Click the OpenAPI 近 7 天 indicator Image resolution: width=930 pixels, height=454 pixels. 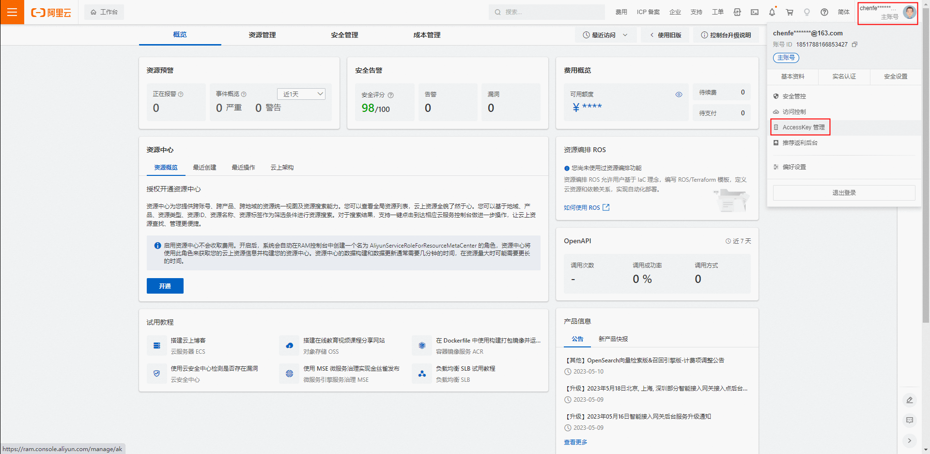point(738,241)
